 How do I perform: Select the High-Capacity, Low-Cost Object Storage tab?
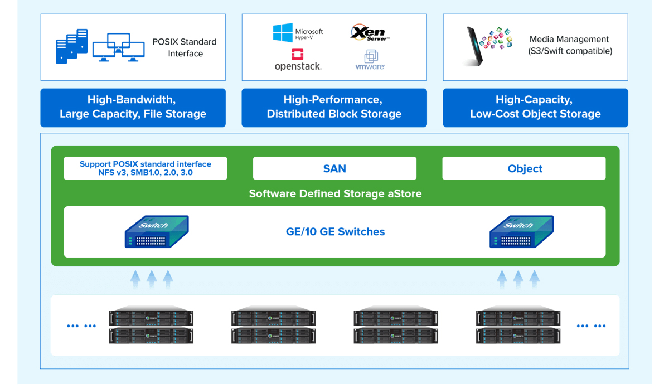pyautogui.click(x=535, y=107)
